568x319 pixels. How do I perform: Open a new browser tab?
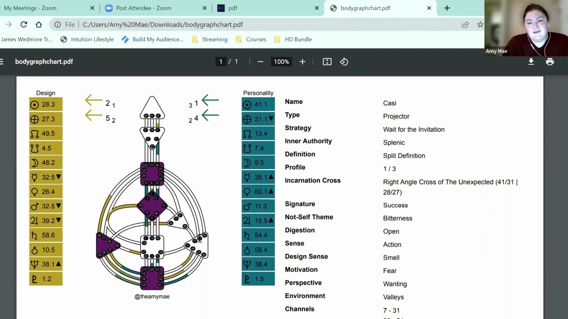(447, 8)
